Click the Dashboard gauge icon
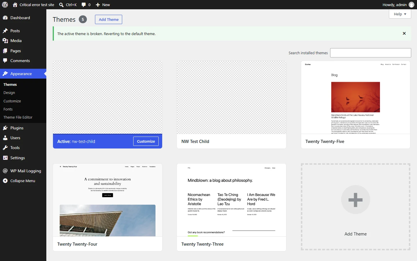Screen dimensions: 417x261 [5, 18]
